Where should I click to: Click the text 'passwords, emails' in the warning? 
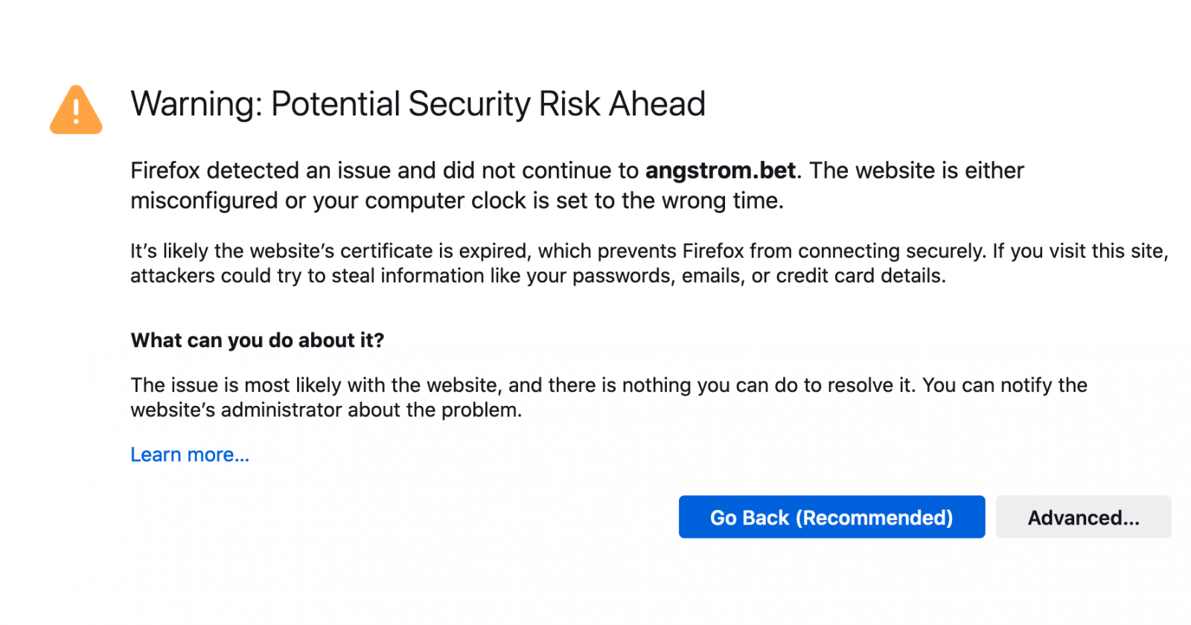658,276
